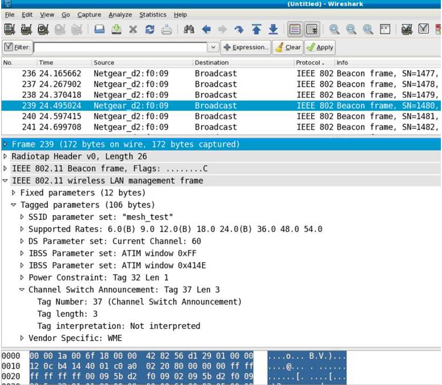The height and width of the screenshot is (385, 442).
Task: Open the File menu
Action: tap(10, 15)
